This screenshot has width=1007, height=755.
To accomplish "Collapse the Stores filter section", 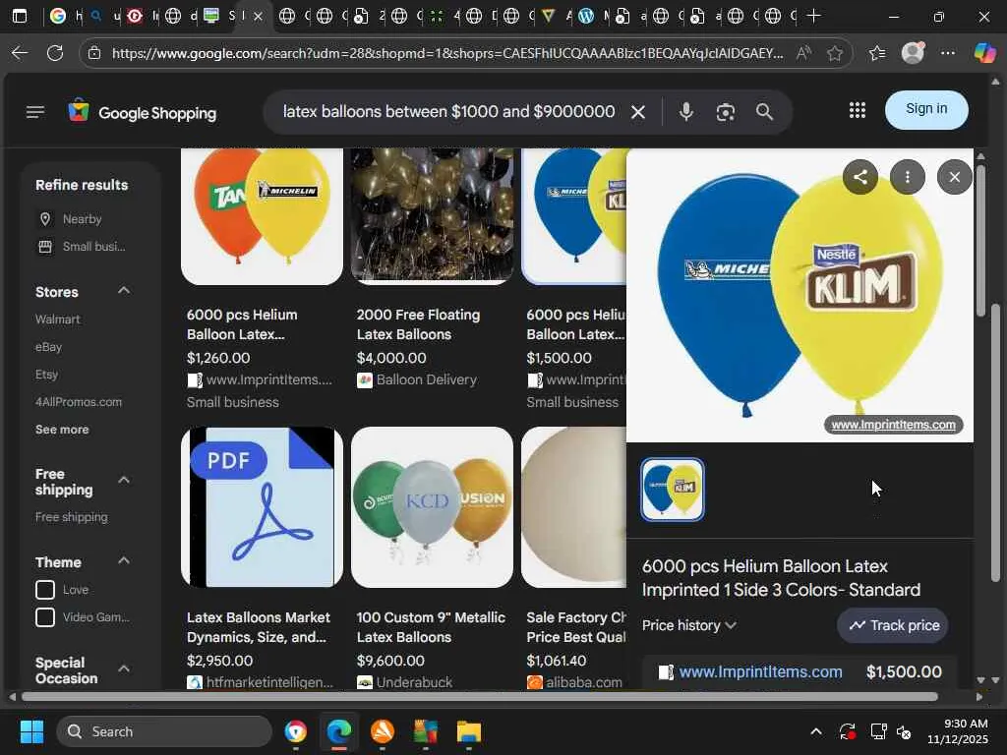I will [x=124, y=291].
